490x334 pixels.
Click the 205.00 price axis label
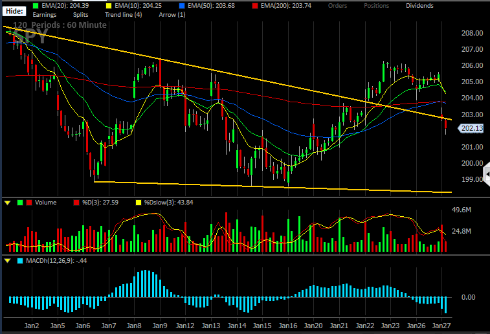tap(472, 82)
